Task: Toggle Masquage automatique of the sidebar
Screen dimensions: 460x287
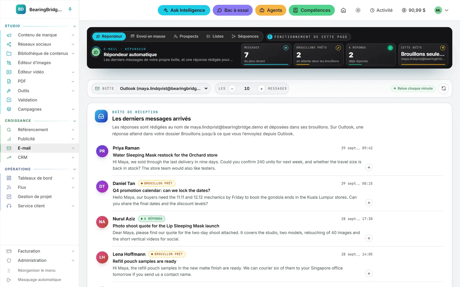Action: click(39, 280)
